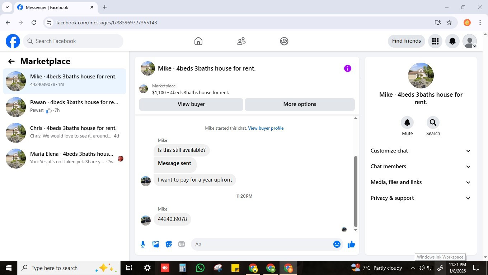Click View buyer button

pyautogui.click(x=191, y=104)
